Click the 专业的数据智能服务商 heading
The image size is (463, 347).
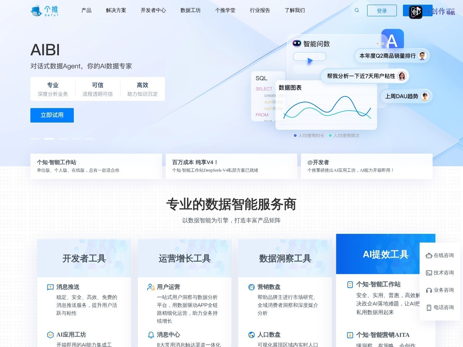[x=231, y=205]
